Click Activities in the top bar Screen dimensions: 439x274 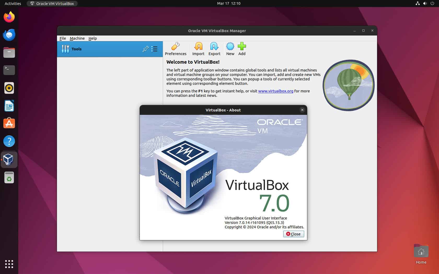click(12, 3)
